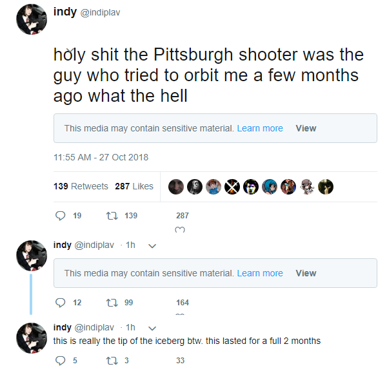
Task: Click the reply icon with 12 replies
Action: 60,303
